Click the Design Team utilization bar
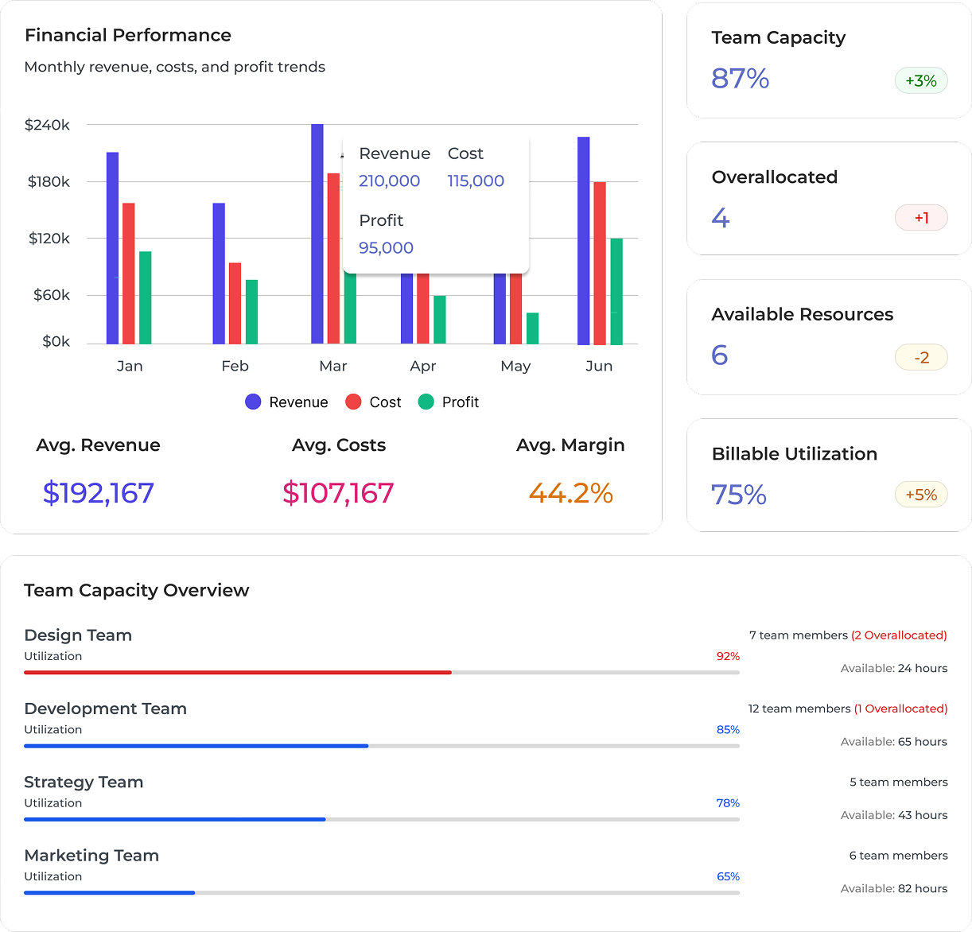972x932 pixels. click(382, 673)
